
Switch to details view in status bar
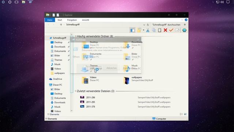pos(181,114)
